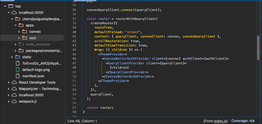Click the {children} expression on line 48
Image resolution: width=262 pixels, height=124 pixels.
[119, 67]
